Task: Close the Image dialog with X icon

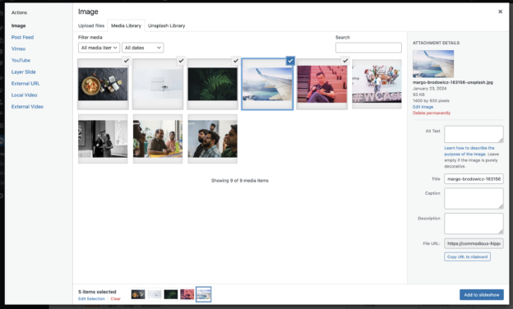Action: 500,12
